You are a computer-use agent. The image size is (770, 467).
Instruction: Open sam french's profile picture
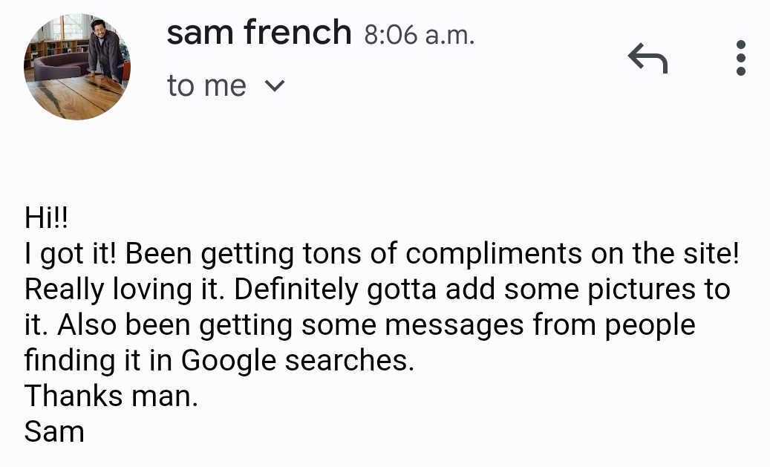(x=77, y=67)
